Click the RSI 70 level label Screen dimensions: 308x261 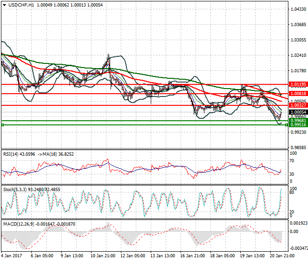[x=292, y=161]
